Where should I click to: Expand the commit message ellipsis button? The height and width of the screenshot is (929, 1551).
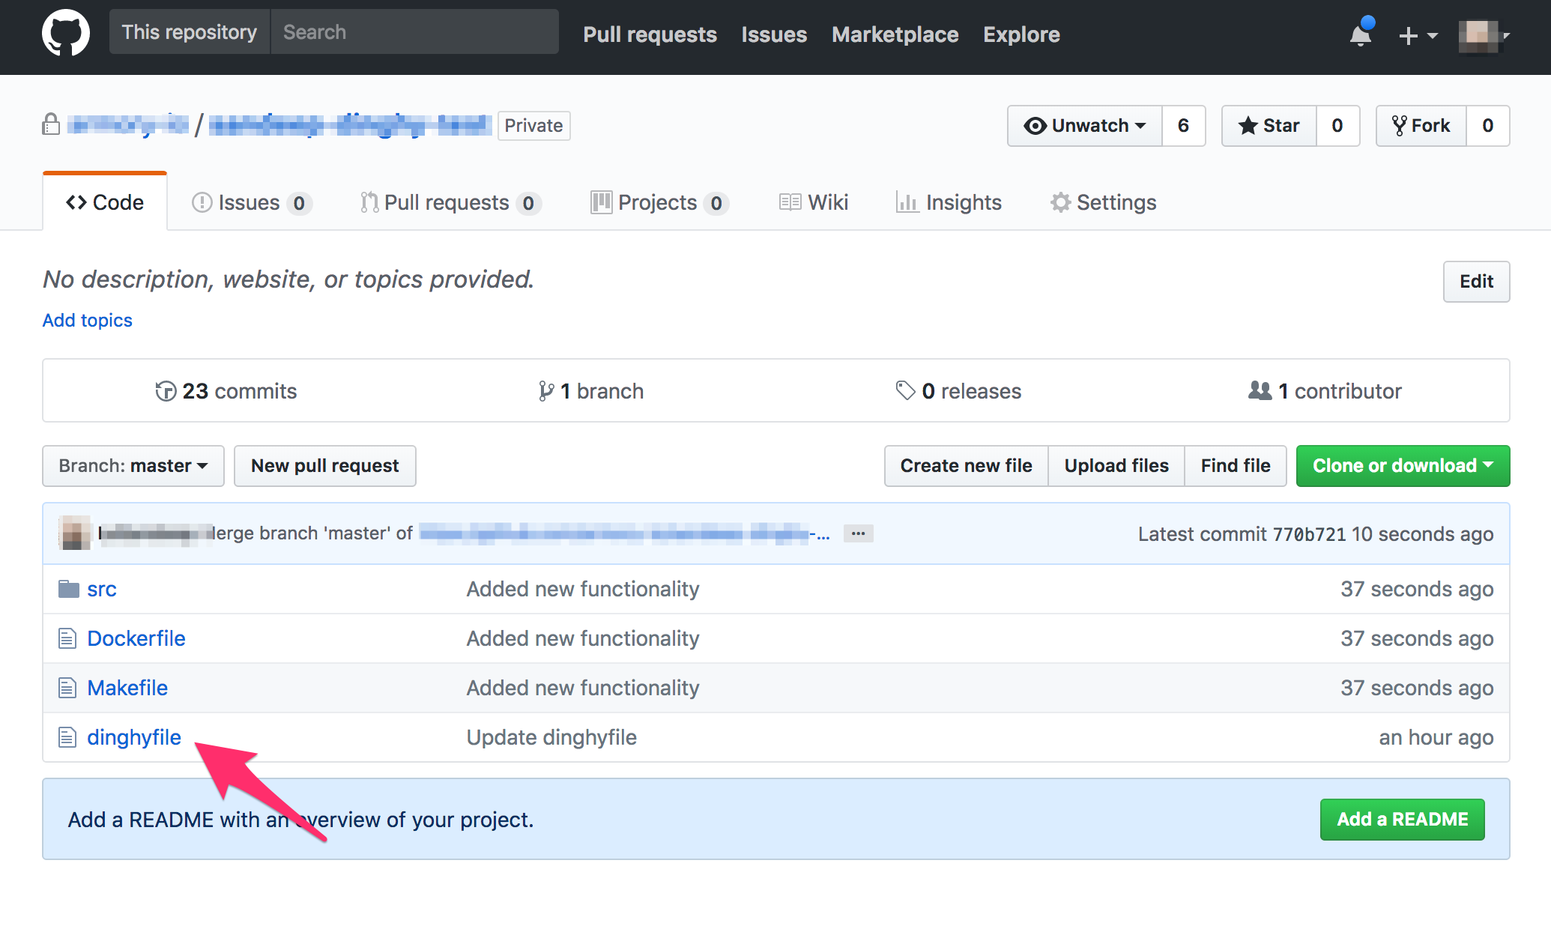(859, 533)
